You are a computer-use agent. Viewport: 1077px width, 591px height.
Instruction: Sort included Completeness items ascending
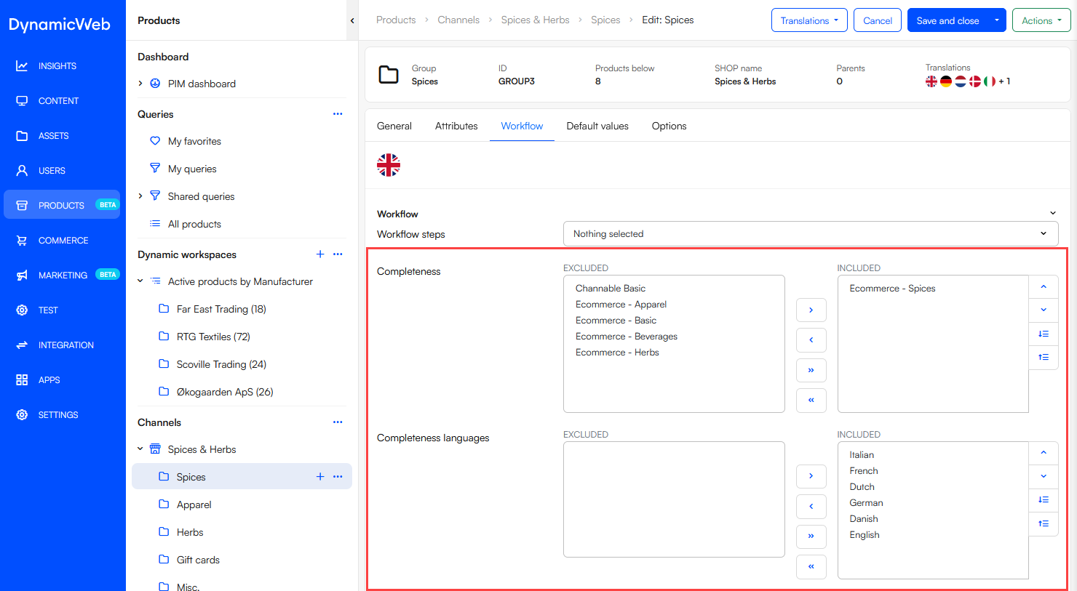[x=1044, y=357]
